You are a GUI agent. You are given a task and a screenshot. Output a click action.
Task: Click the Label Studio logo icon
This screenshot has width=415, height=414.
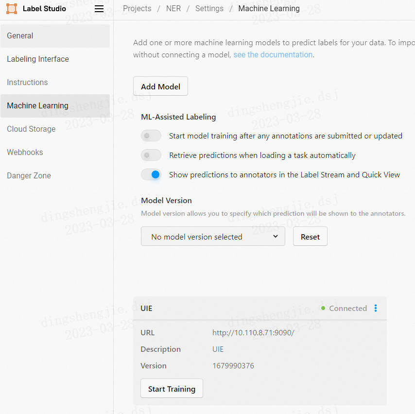coord(12,9)
